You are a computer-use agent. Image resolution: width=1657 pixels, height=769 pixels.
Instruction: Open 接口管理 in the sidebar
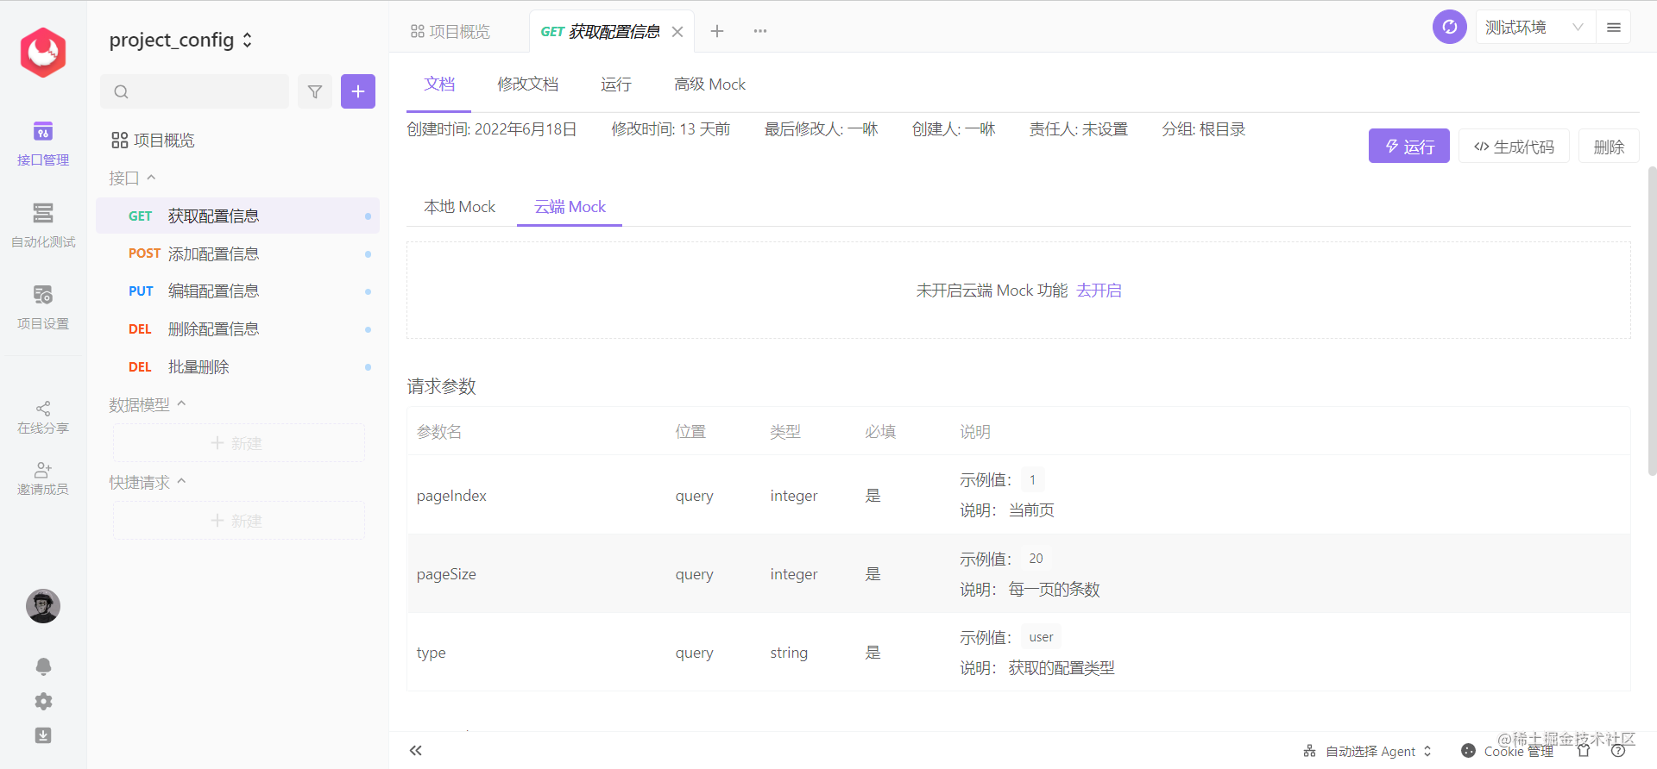[43, 144]
